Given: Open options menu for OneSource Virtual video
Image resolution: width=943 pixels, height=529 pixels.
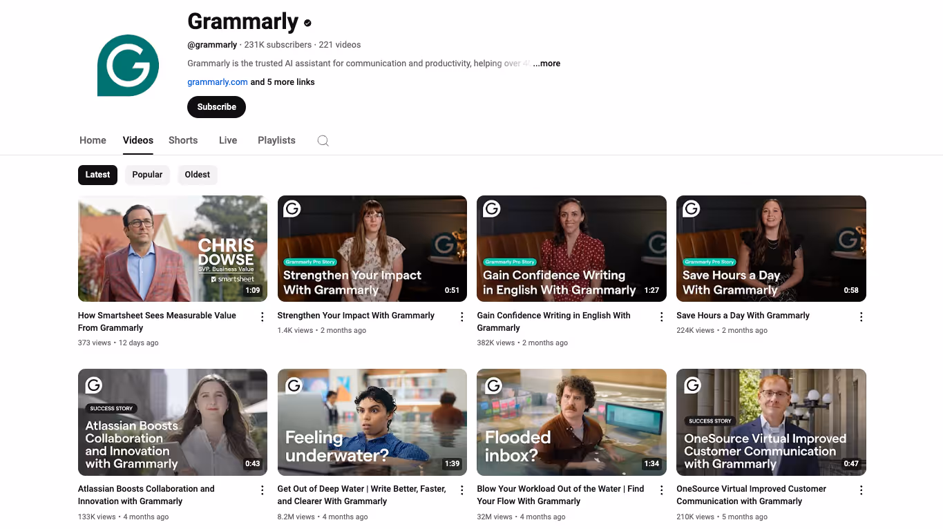Looking at the screenshot, I should coord(861,490).
